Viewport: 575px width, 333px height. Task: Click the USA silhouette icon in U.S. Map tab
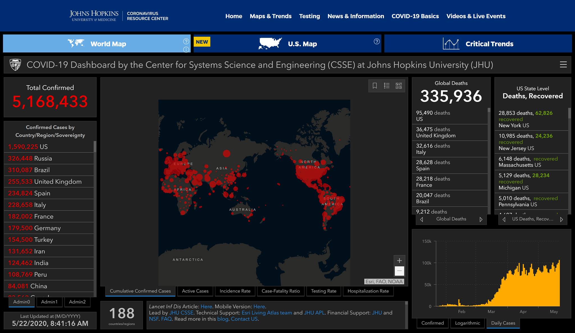pyautogui.click(x=270, y=44)
